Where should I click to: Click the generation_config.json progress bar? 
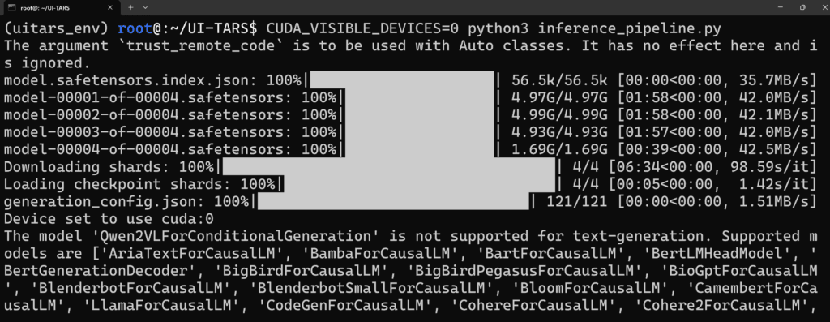tap(393, 201)
